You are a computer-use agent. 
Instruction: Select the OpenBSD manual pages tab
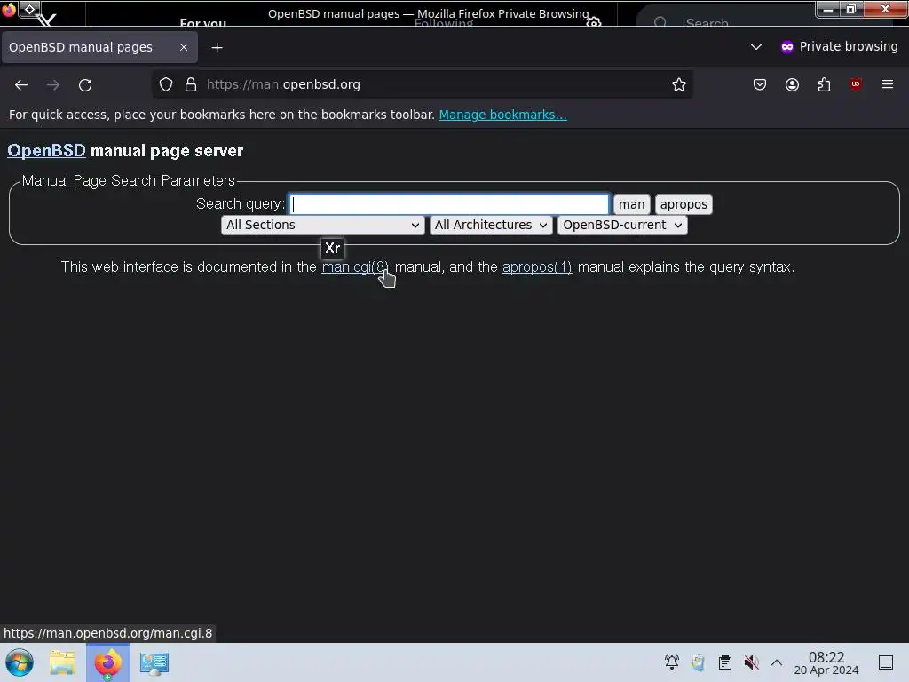click(x=99, y=47)
